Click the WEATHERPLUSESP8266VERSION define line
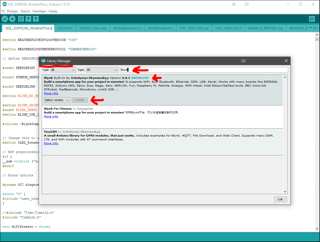The height and width of the screenshot is (242, 320). [x=40, y=40]
